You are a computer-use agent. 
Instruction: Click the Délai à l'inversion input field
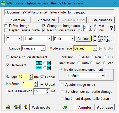(x=39, y=91)
